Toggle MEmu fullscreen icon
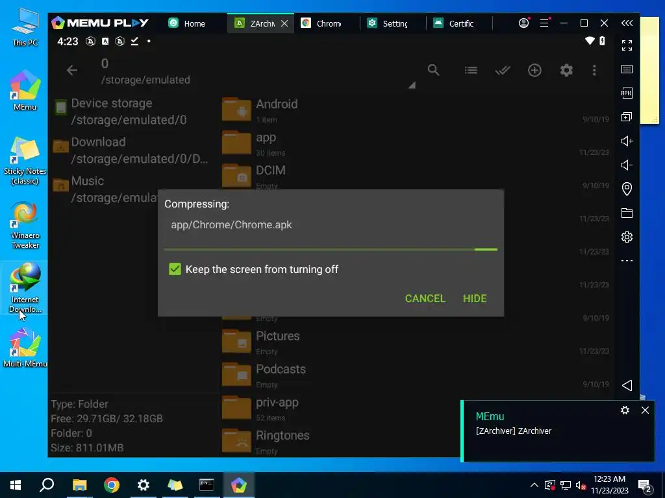Viewport: 665px width, 498px height. pyautogui.click(x=627, y=45)
